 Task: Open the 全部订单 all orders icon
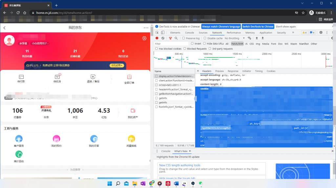[129, 77]
